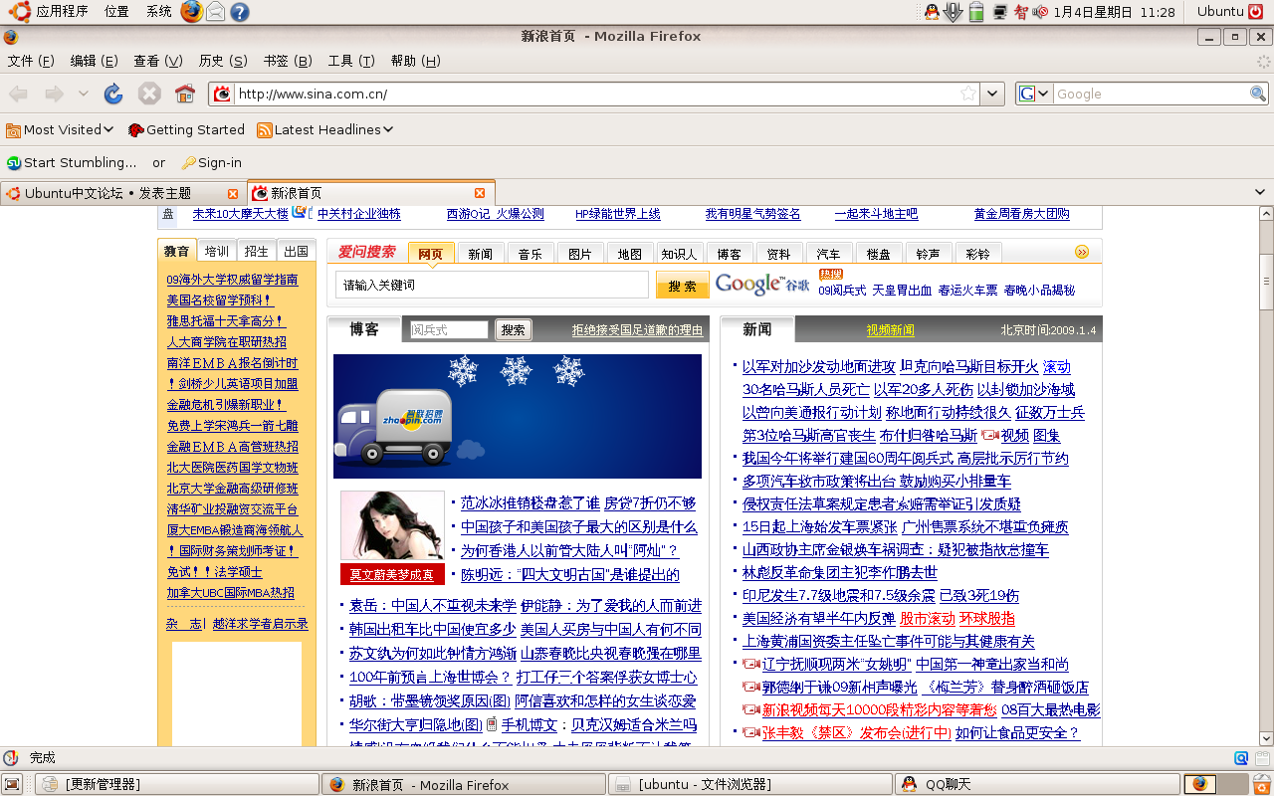Click the yellow more arrow beside 彩铃
The height and width of the screenshot is (796, 1274).
1082,252
